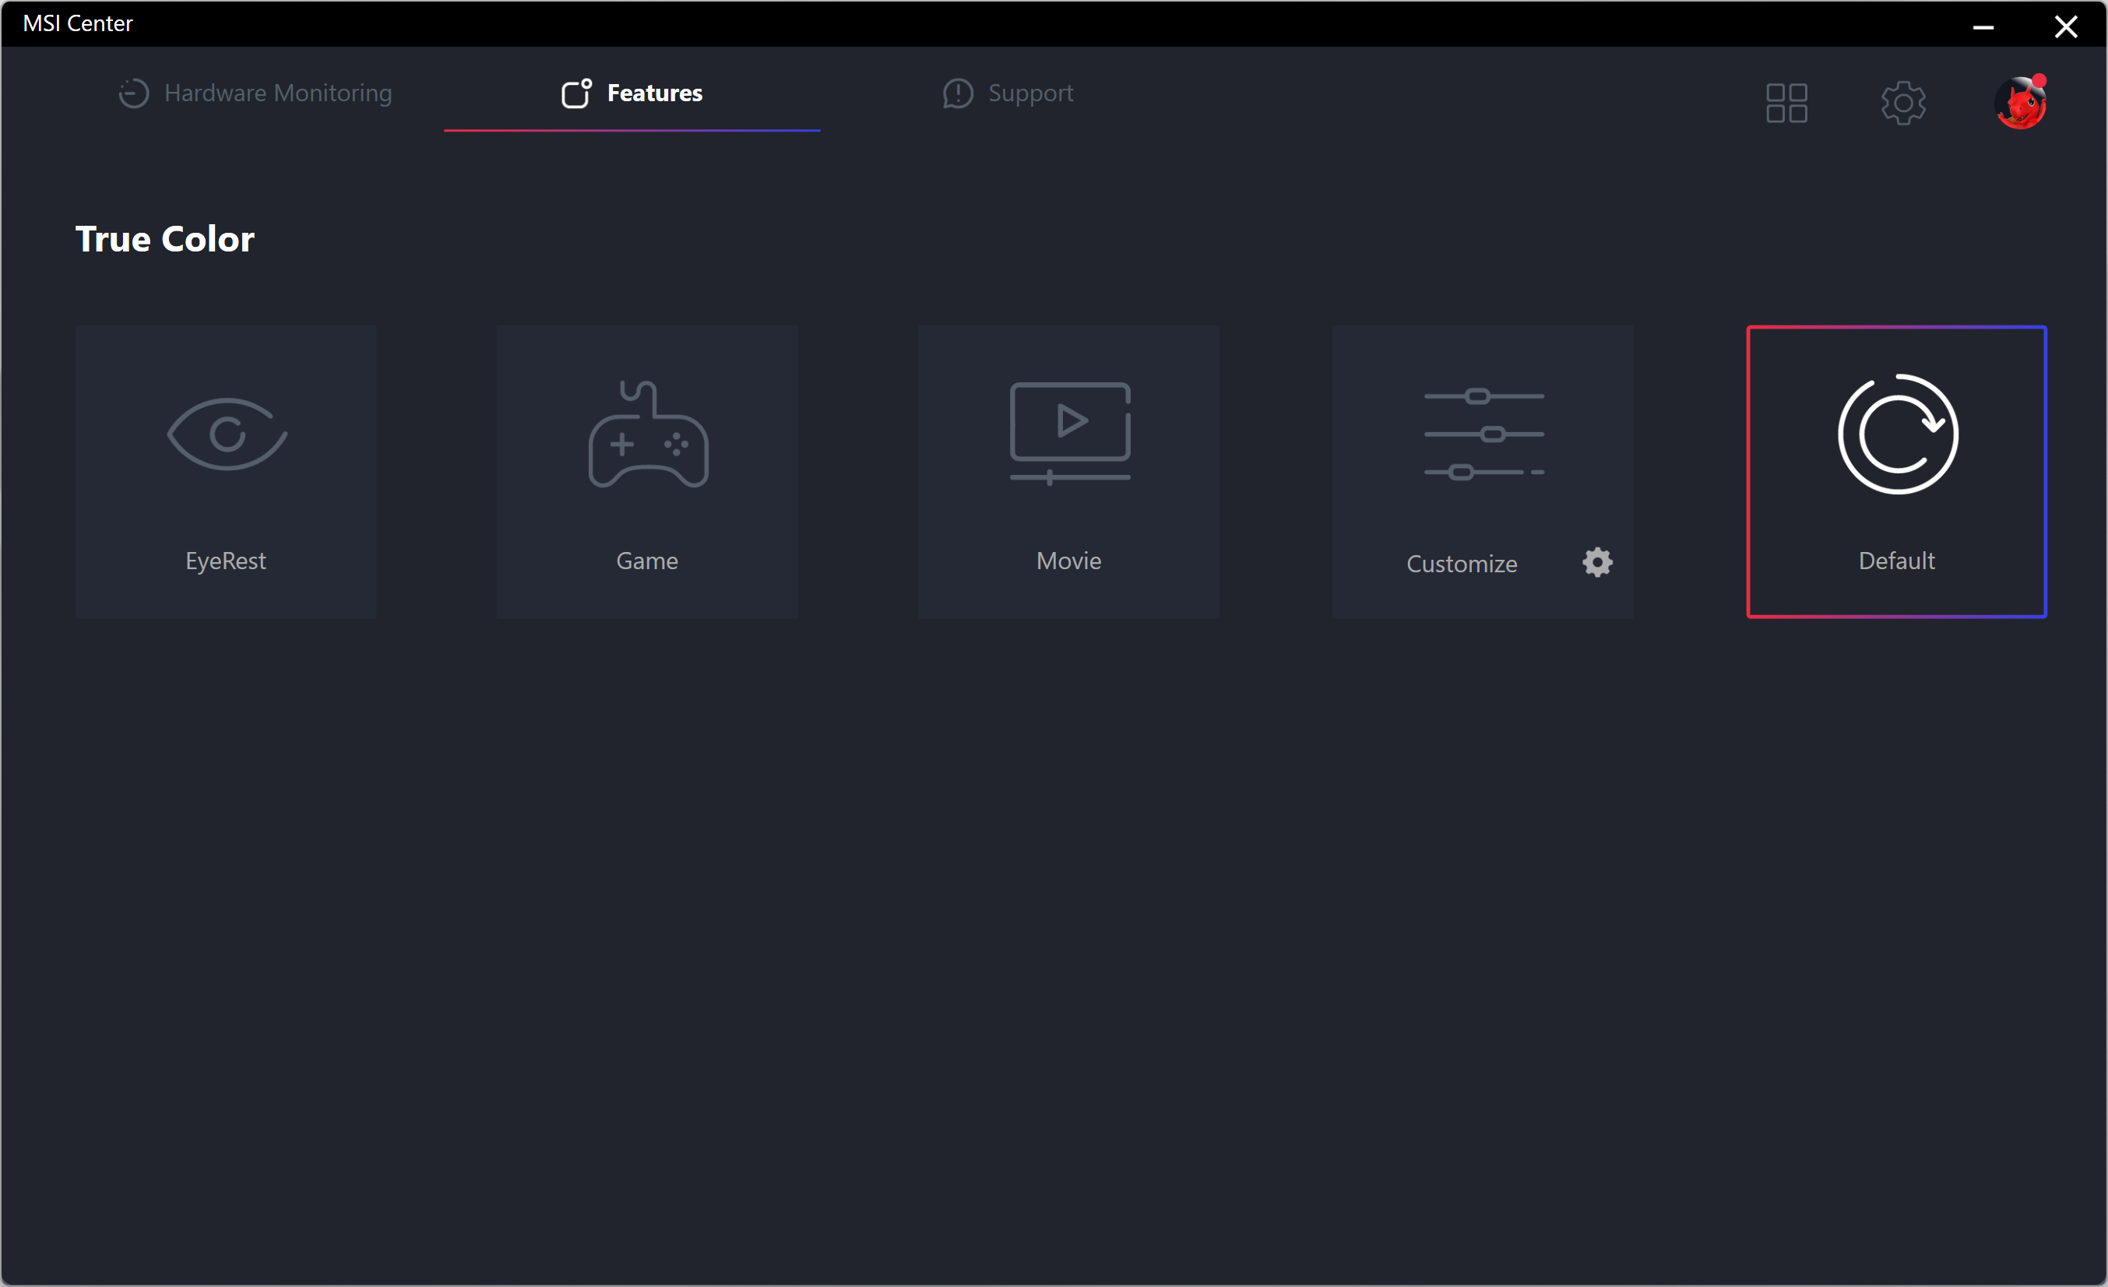The image size is (2108, 1287).
Task: Click the Game mode label
Action: [x=647, y=561]
